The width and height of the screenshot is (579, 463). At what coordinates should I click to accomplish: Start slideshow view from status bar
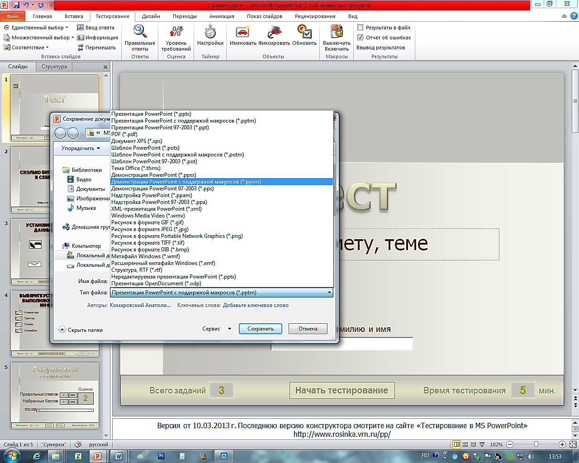482,444
